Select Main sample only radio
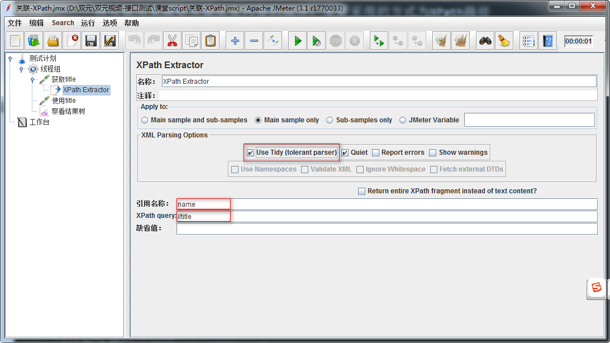This screenshot has width=610, height=343. click(x=258, y=120)
